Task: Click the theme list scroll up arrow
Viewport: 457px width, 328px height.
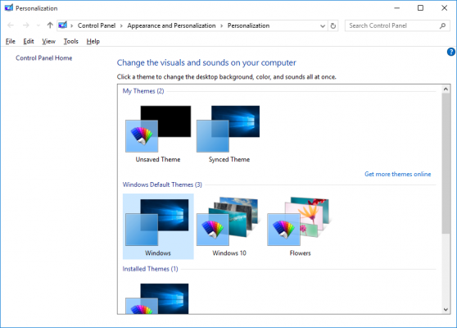Action: [x=446, y=89]
